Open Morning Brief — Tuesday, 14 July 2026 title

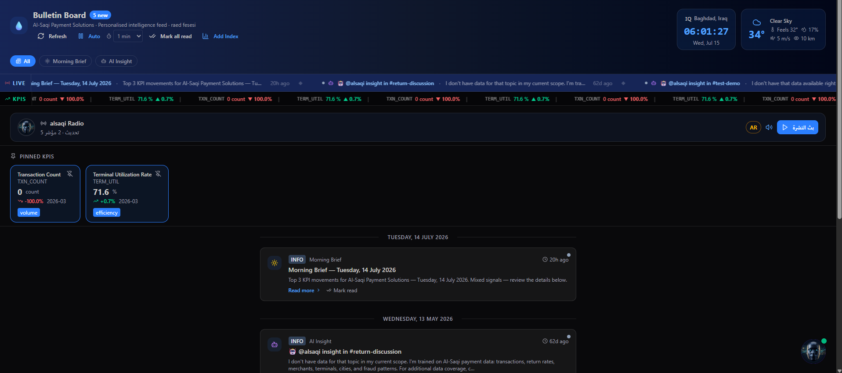click(x=342, y=270)
